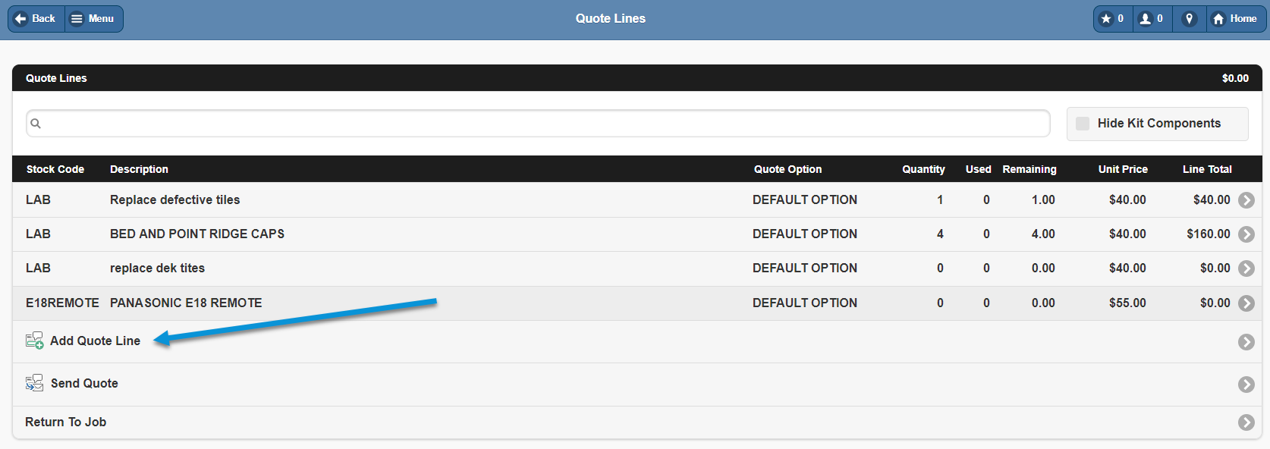Select the Replace defective tiles description
The image size is (1270, 449).
[x=174, y=200]
